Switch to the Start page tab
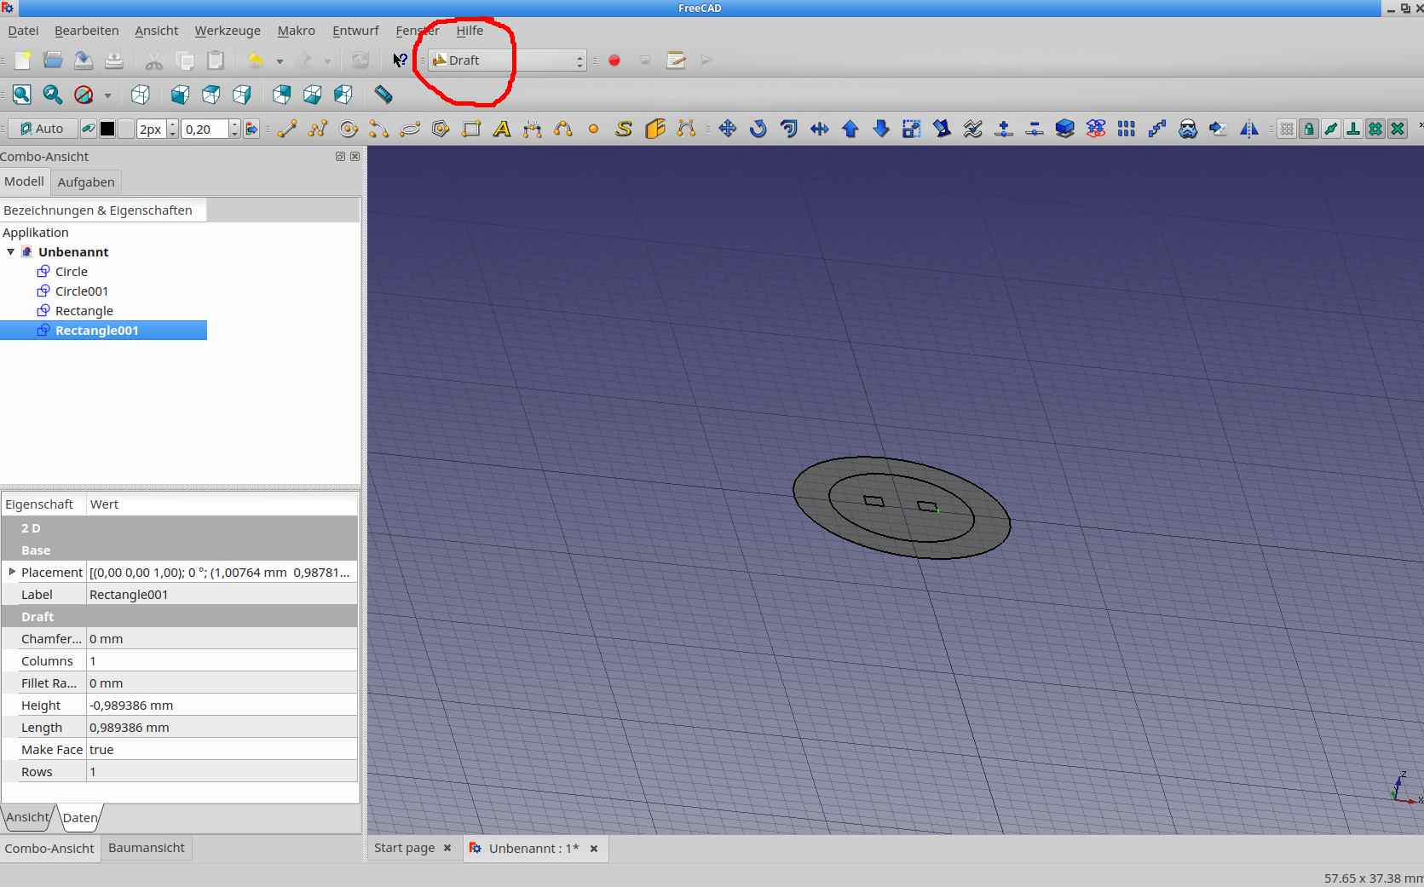Image resolution: width=1424 pixels, height=887 pixels. point(404,848)
